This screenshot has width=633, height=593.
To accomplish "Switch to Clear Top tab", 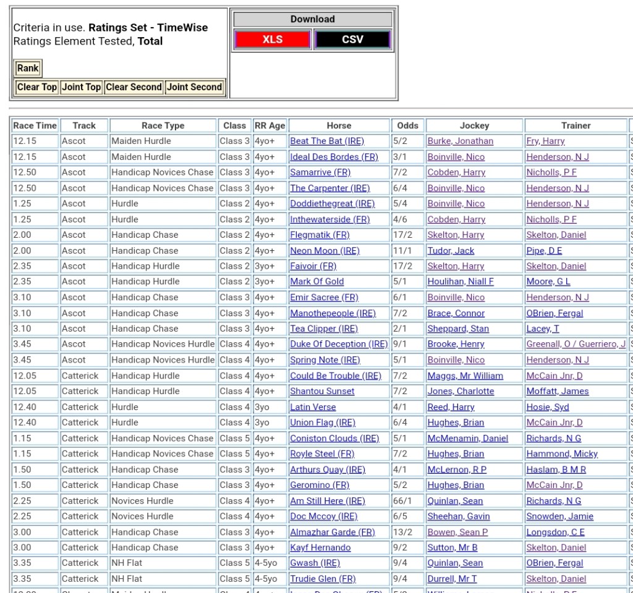I will pyautogui.click(x=37, y=87).
